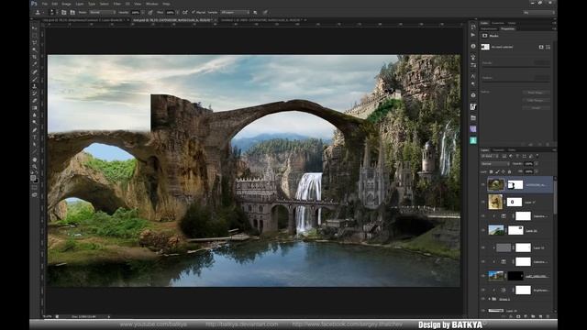Create a new layer via Layers panel icon

tap(540, 316)
